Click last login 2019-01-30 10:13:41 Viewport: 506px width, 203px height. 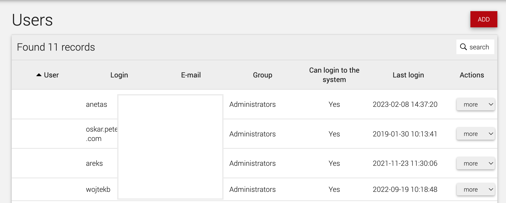(405, 134)
